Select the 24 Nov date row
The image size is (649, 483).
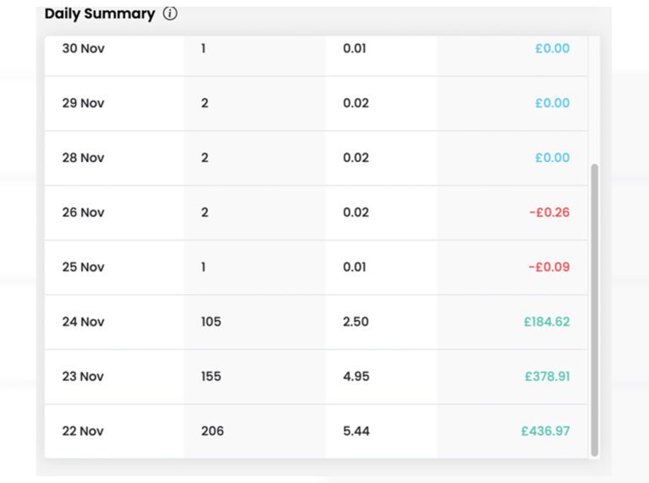(x=83, y=322)
